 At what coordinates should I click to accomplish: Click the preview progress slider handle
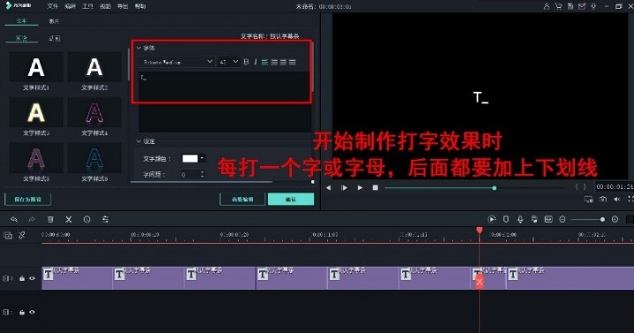point(494,188)
